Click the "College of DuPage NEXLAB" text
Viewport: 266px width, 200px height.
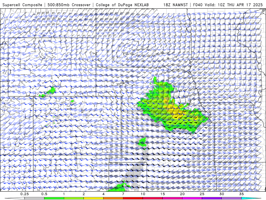tap(122, 5)
